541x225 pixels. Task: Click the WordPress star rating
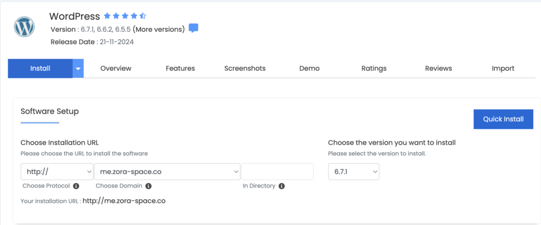(x=125, y=16)
